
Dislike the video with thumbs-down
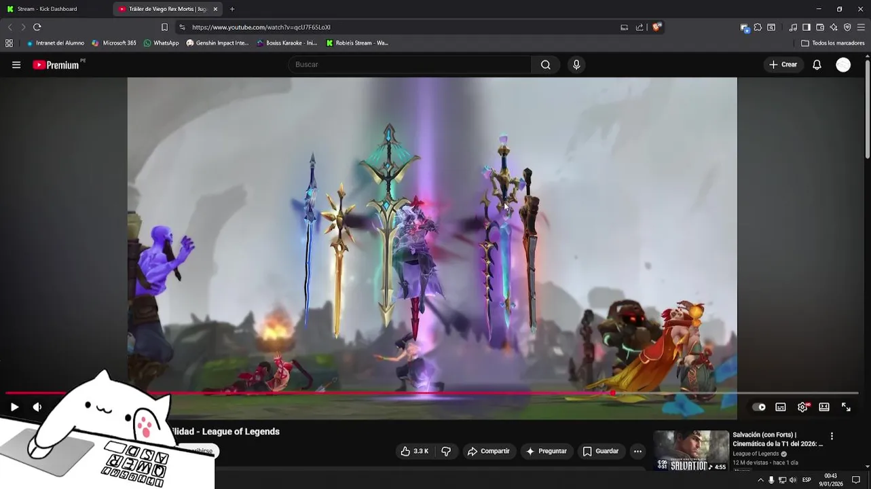(446, 451)
